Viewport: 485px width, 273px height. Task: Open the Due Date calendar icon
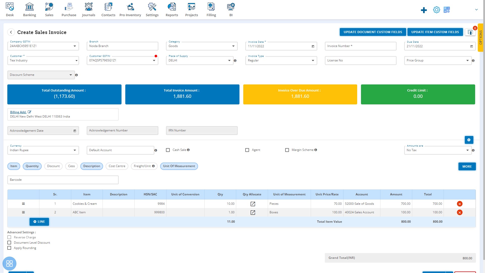(x=472, y=46)
